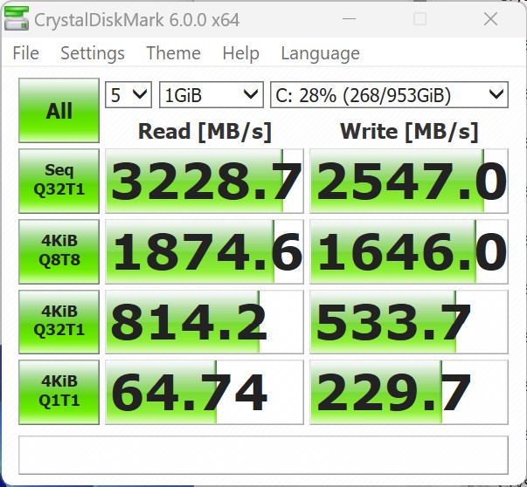Open the C: 28% drive selection dropdown
Viewport: 527px width, 487px height.
pos(389,95)
